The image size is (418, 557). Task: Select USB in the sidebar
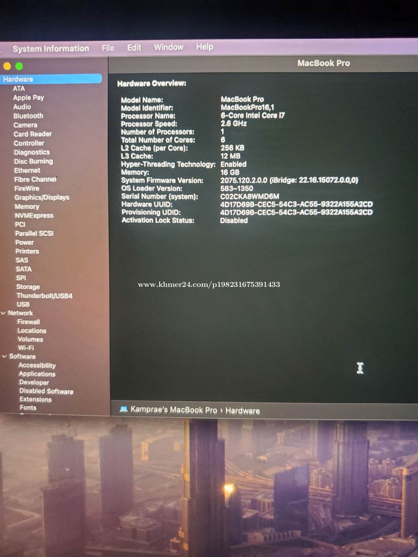23,304
